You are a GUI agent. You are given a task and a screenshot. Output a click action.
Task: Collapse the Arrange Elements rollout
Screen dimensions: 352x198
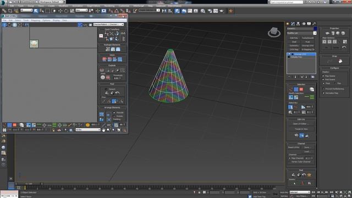pyautogui.click(x=112, y=108)
